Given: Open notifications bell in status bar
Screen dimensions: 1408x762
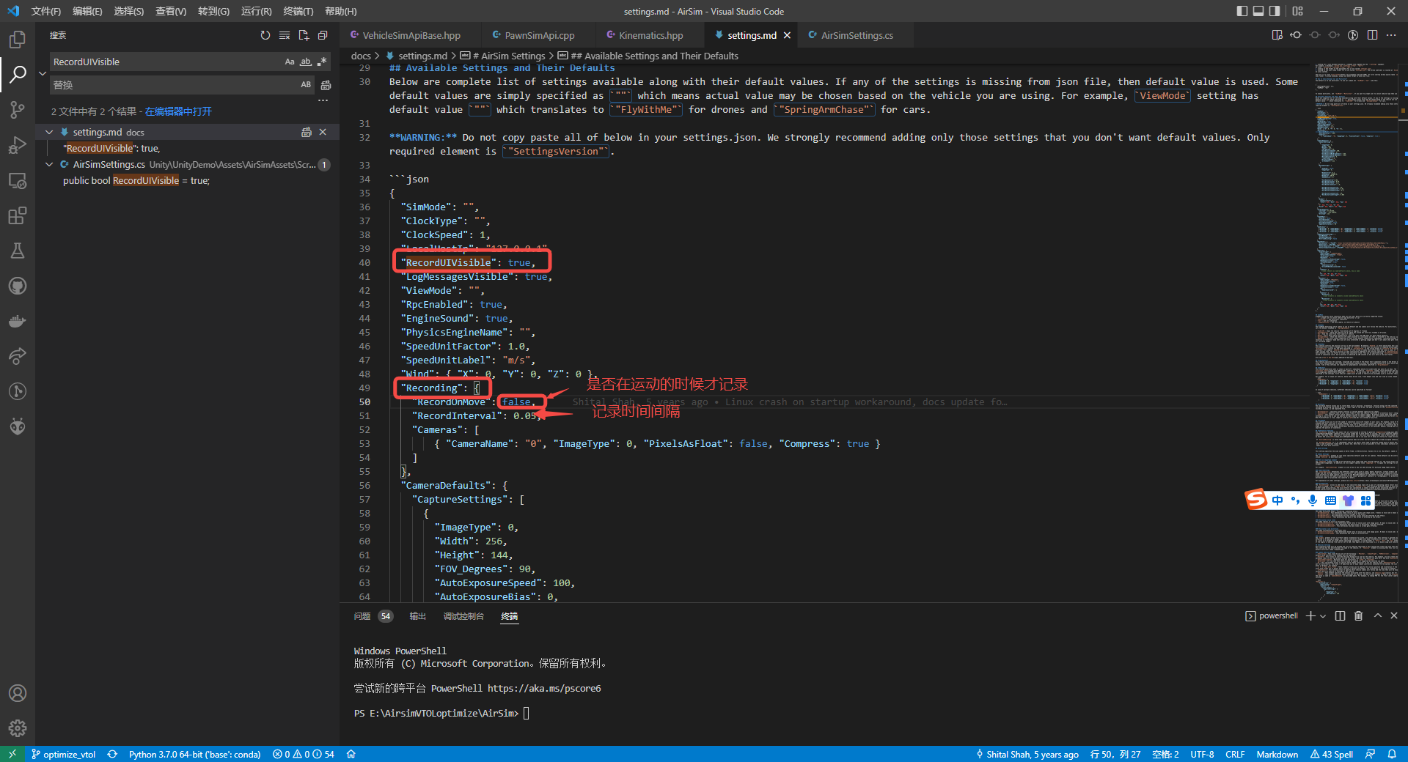Looking at the screenshot, I should [x=1392, y=754].
